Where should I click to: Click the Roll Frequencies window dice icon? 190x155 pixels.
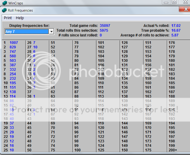point(4,10)
